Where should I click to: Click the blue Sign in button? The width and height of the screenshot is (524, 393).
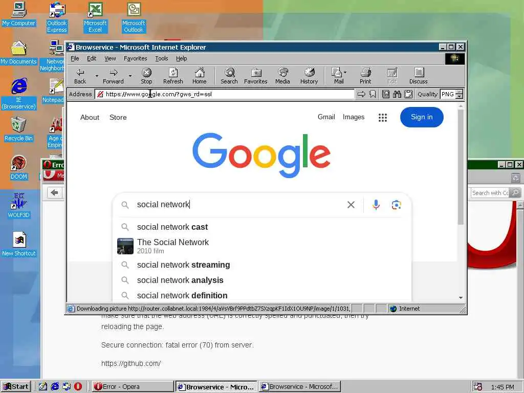pos(422,117)
